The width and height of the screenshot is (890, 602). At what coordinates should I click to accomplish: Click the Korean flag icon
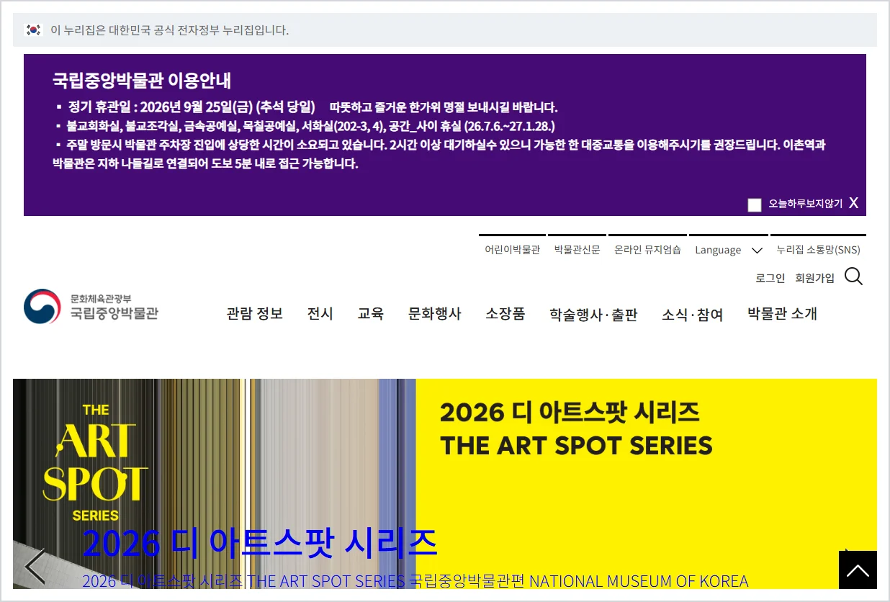[33, 30]
